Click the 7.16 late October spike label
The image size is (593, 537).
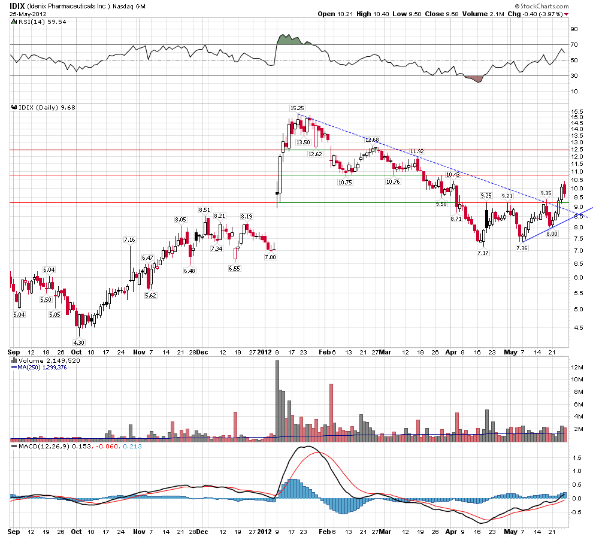click(x=130, y=239)
